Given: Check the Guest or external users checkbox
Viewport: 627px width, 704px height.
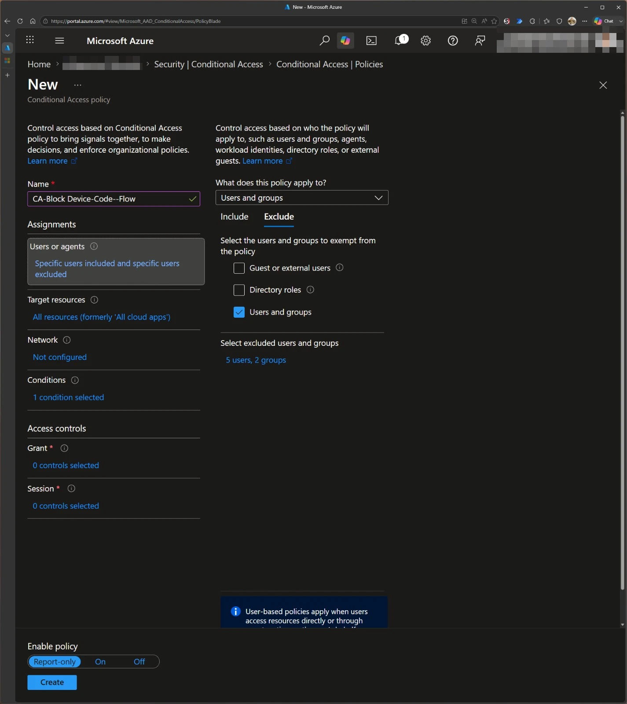Looking at the screenshot, I should click(x=239, y=268).
